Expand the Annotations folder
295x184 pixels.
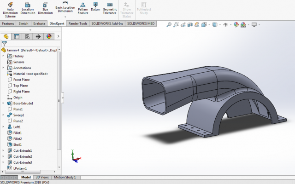click(x=3, y=68)
